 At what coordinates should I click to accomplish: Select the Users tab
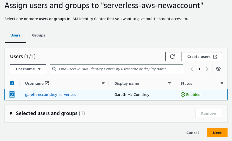click(15, 35)
